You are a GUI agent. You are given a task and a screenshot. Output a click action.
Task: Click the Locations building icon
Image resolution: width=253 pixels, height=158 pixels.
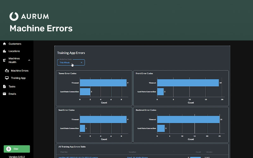click(x=4, y=51)
